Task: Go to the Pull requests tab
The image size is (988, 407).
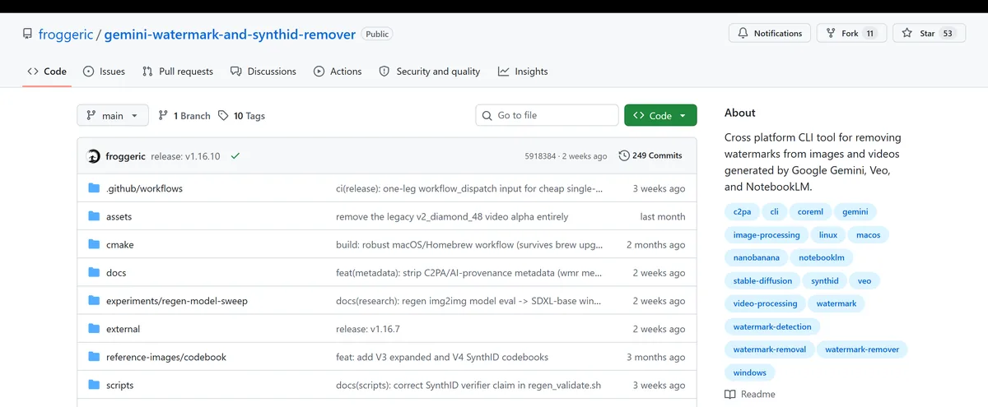Action: click(178, 72)
